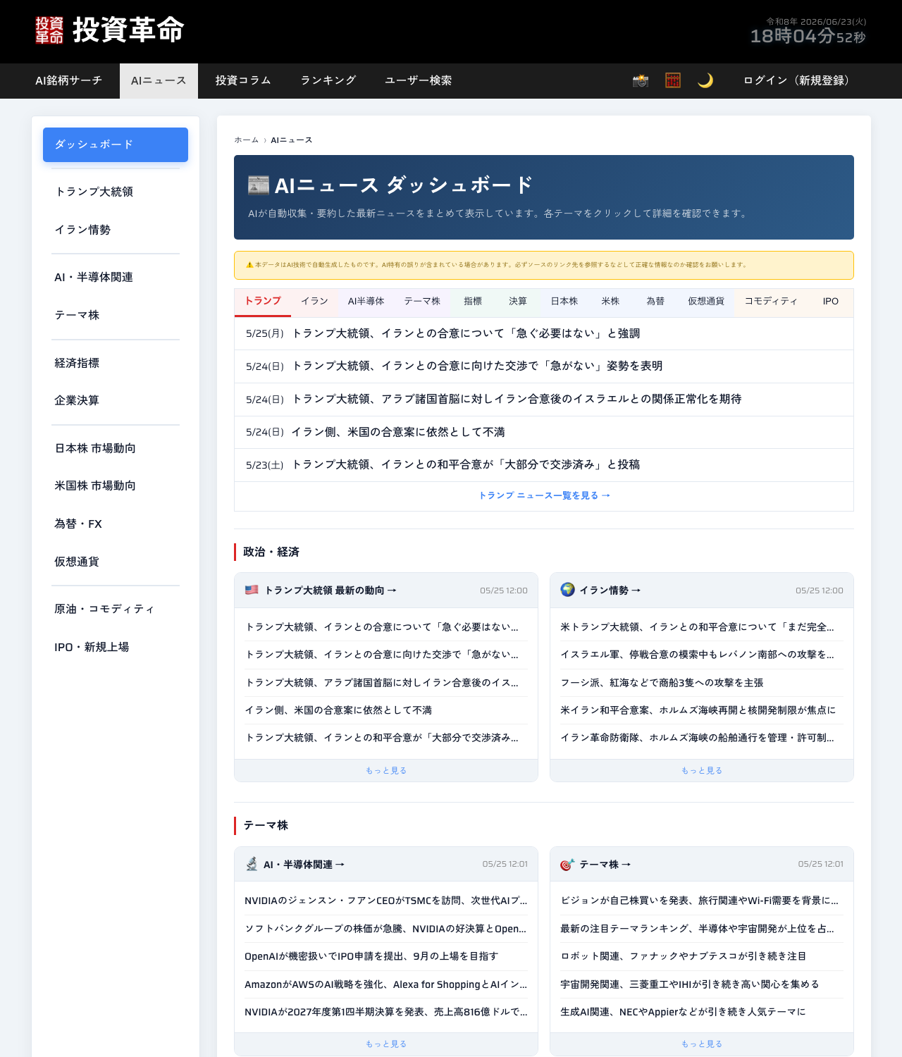The height and width of the screenshot is (1057, 902).
Task: Open 仮想通貨 in the sidebar
Action: tap(116, 562)
